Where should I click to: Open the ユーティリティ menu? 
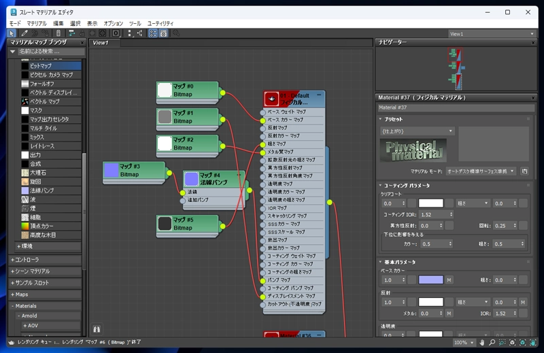(160, 23)
